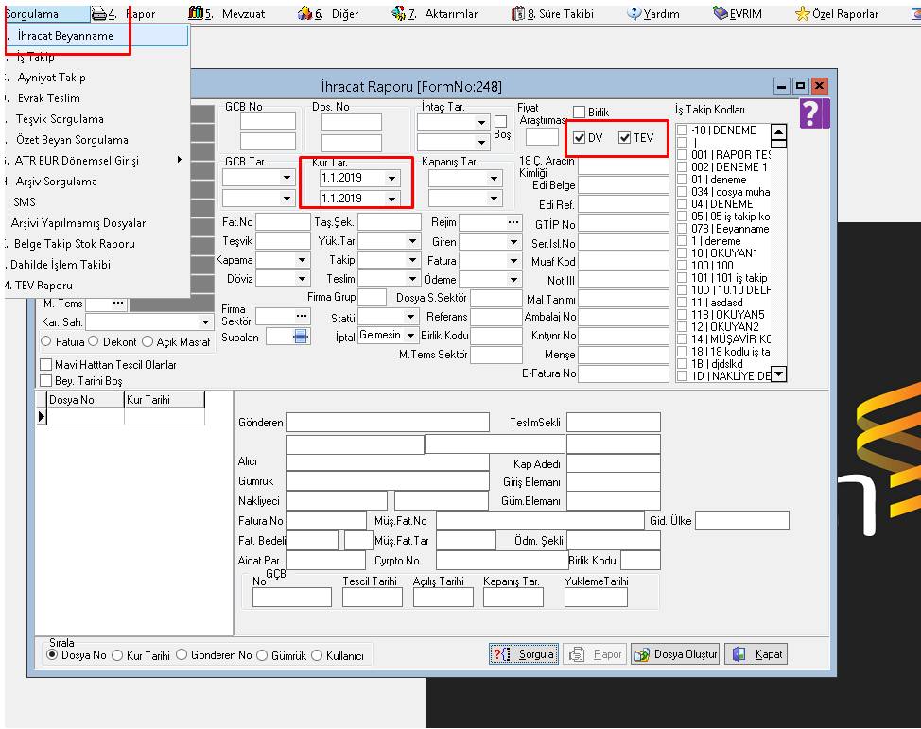The width and height of the screenshot is (921, 729).
Task: Sort by Kullanıcı radio option
Action: [x=317, y=655]
